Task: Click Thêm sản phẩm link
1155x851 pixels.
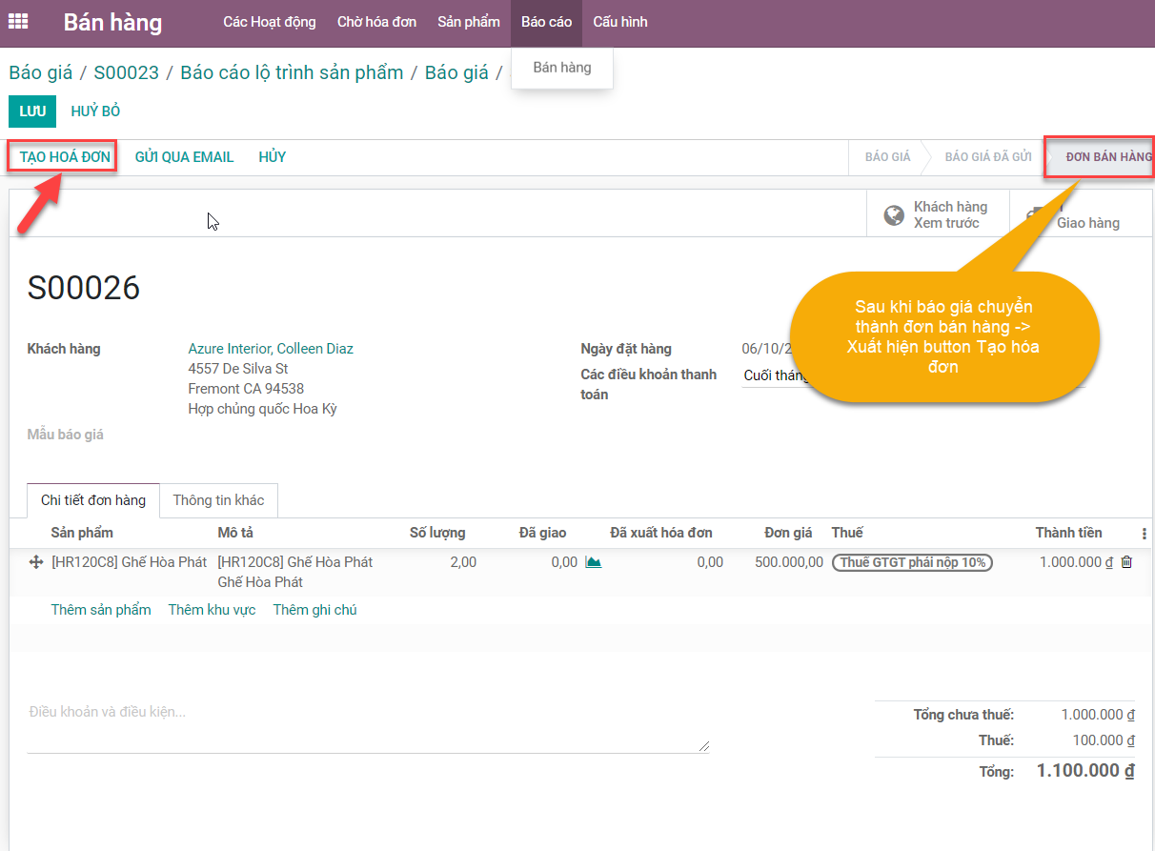Action: coord(101,610)
